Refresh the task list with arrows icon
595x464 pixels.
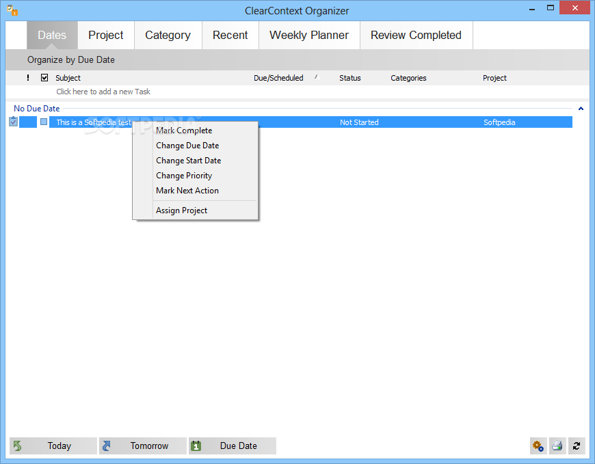(577, 446)
